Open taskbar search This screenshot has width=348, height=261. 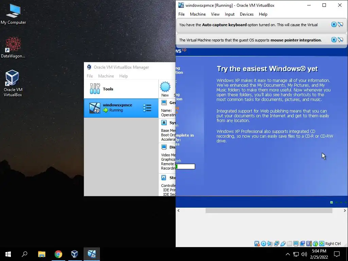(x=24, y=254)
